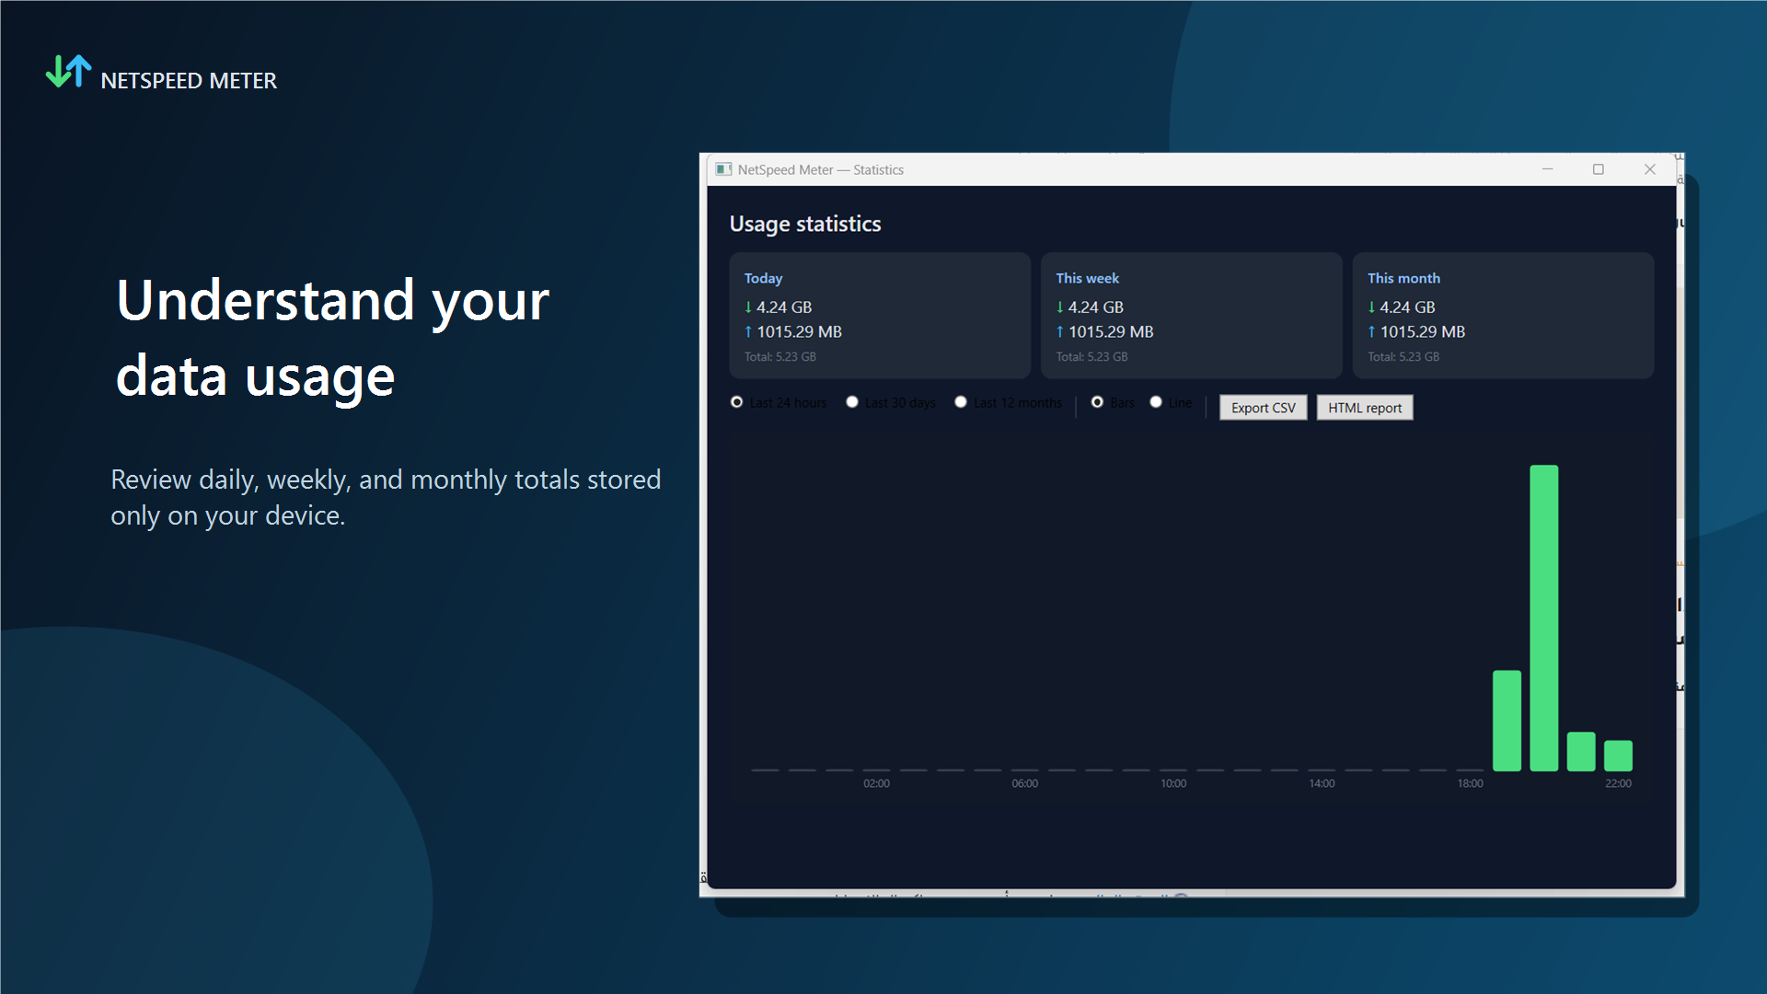Click This week's upload arrow icon
Image resolution: width=1767 pixels, height=994 pixels.
click(x=1059, y=331)
